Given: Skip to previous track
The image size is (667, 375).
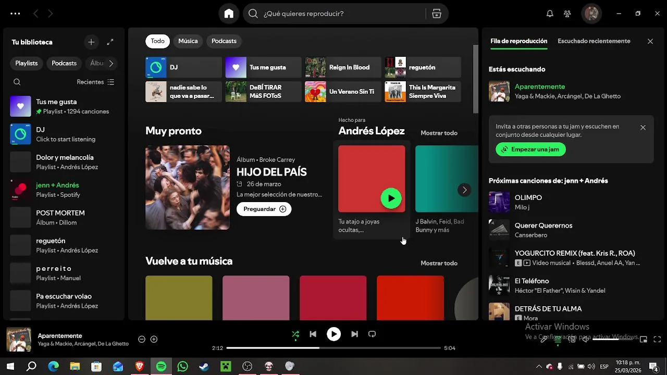Looking at the screenshot, I should click(x=313, y=334).
